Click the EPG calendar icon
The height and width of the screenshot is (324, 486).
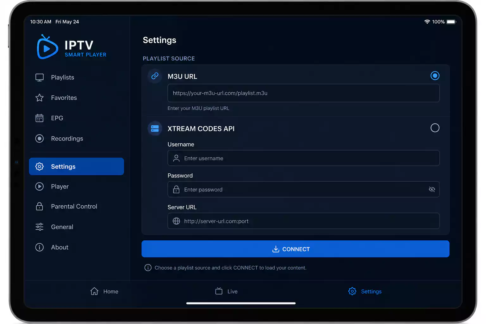coord(40,118)
